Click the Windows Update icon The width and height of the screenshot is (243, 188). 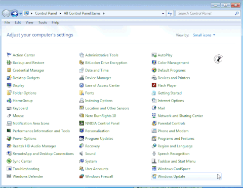point(154,176)
